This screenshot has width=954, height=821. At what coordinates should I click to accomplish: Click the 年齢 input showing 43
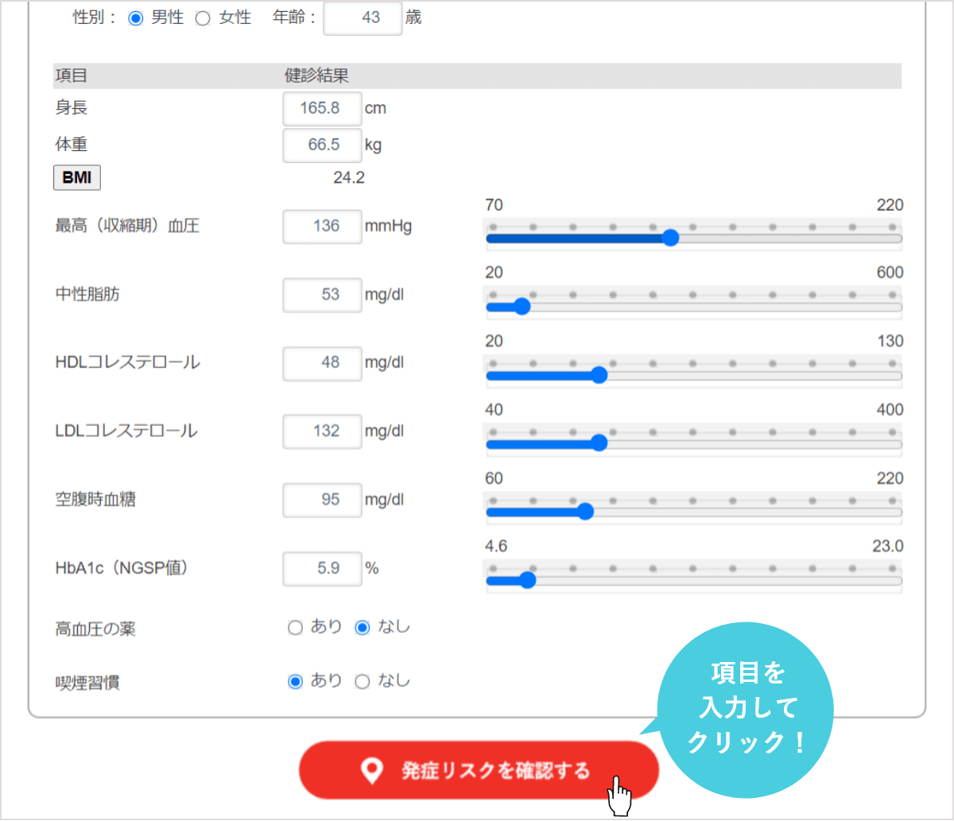[x=362, y=18]
